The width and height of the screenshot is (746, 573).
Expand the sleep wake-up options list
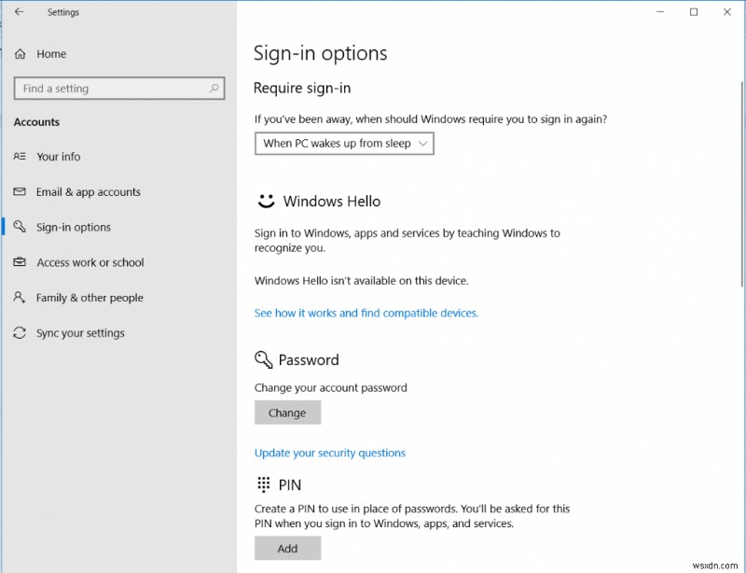(423, 144)
